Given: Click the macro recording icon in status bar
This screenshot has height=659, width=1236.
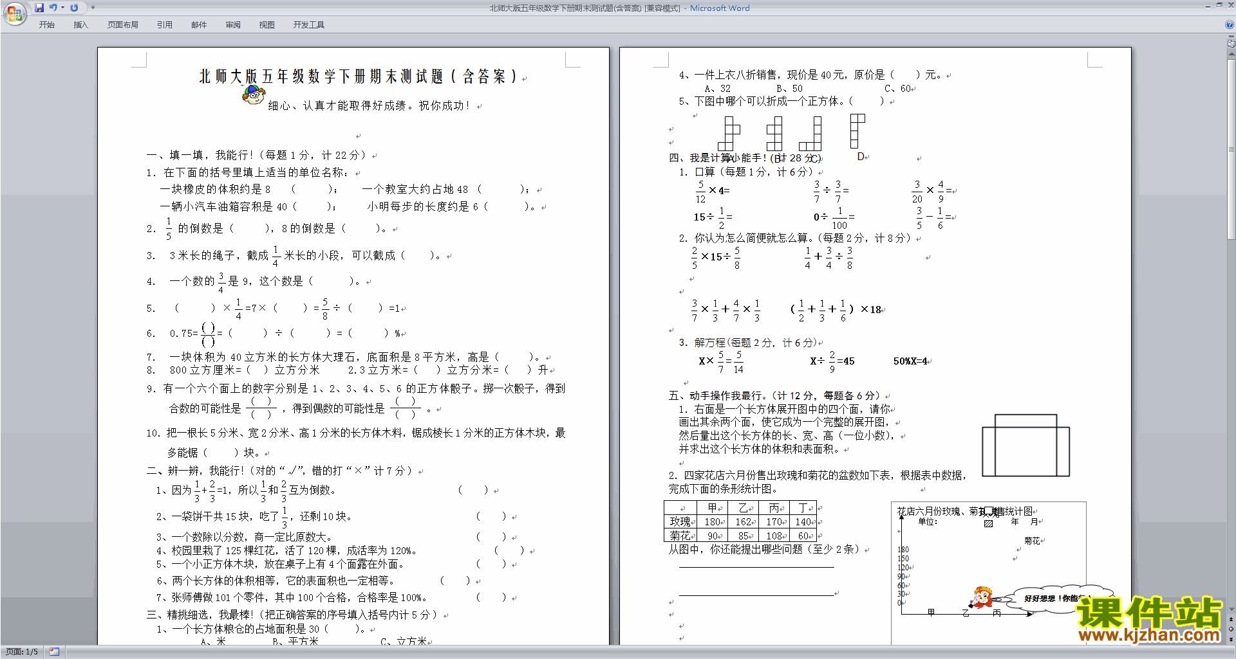Looking at the screenshot, I should [x=54, y=652].
